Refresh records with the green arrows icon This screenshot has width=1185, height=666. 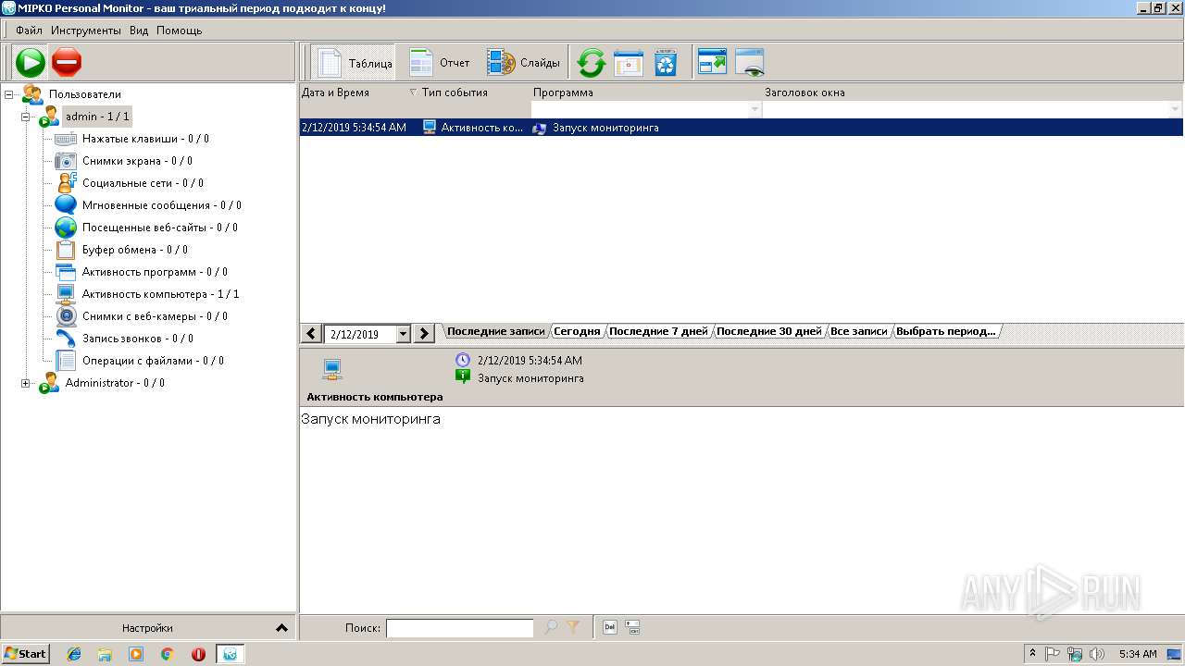click(x=591, y=63)
